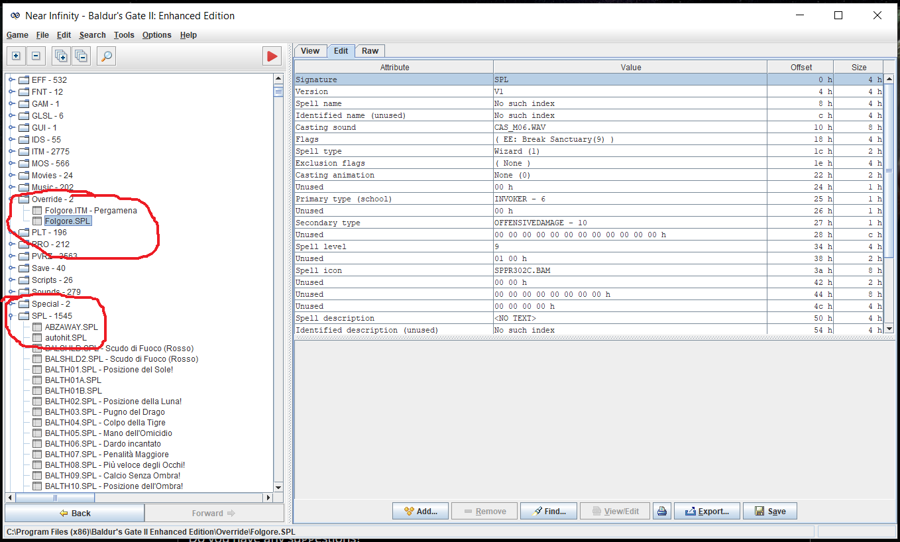The image size is (900, 542).
Task: Click the printer icon button
Action: tap(661, 511)
